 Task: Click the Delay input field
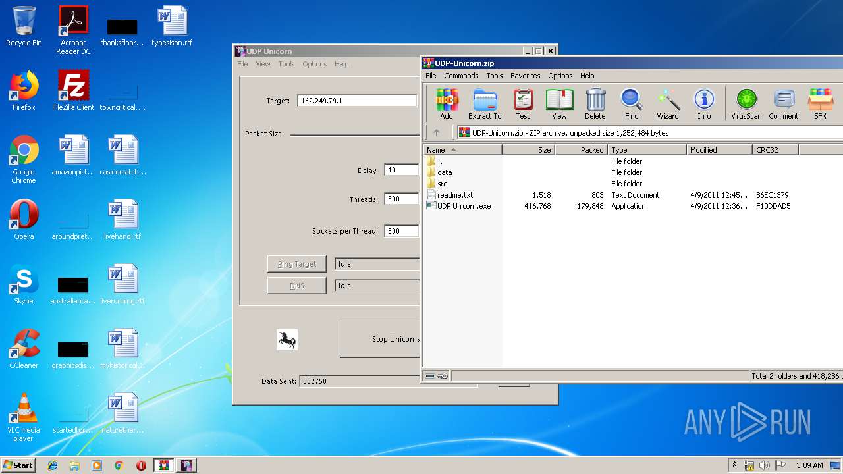(402, 170)
